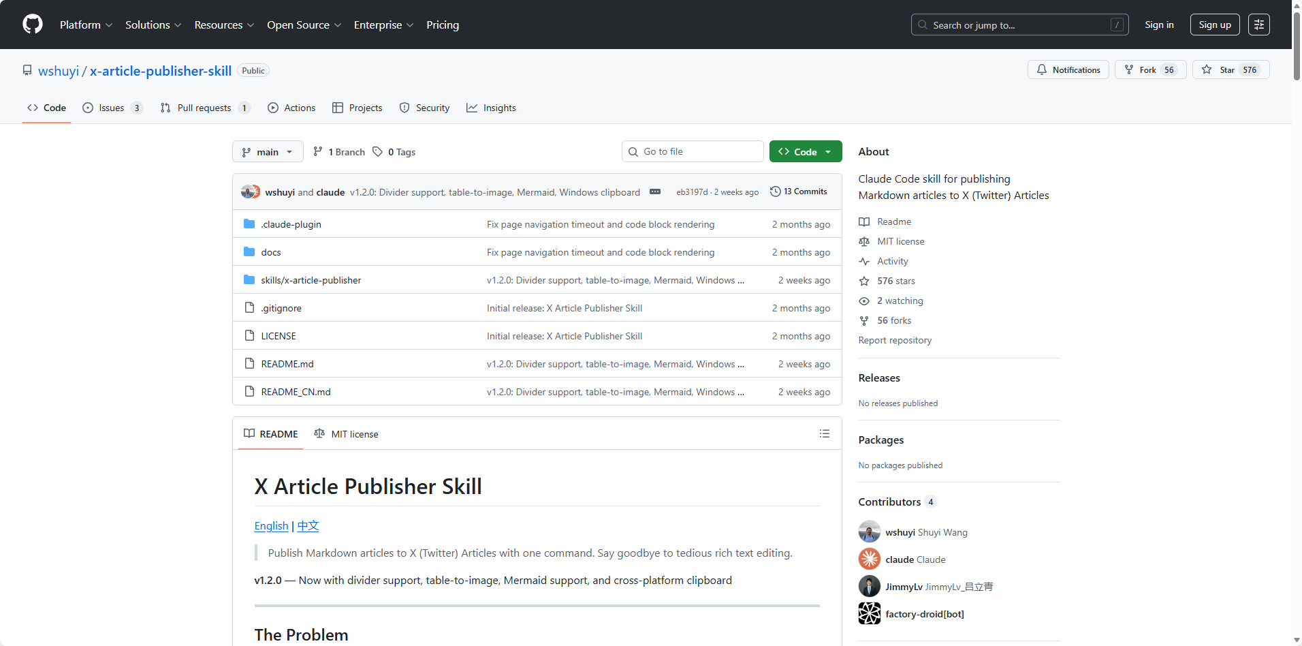Click the Sign up button
This screenshot has height=646, width=1302.
[x=1214, y=24]
